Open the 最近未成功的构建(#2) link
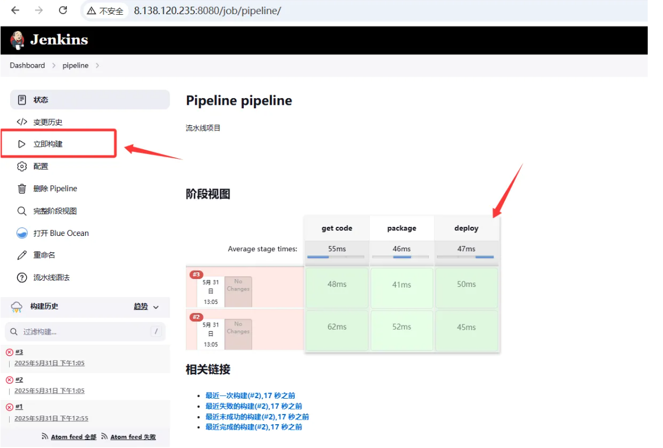 (257, 417)
